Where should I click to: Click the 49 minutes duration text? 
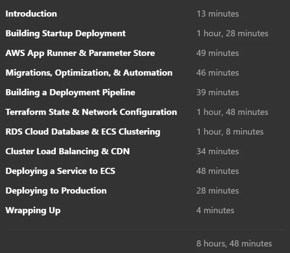[218, 53]
